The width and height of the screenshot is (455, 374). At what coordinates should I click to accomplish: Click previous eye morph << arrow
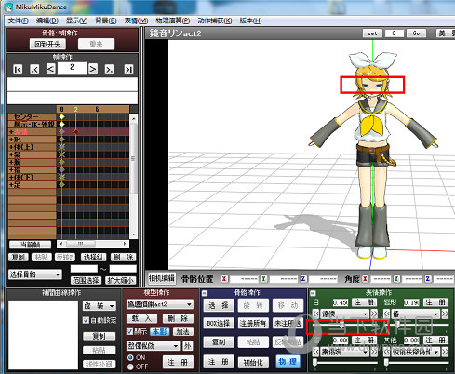[x=315, y=314]
